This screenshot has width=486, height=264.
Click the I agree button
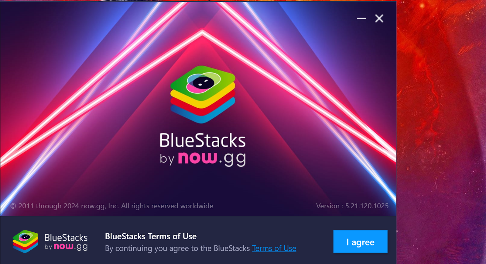(360, 241)
